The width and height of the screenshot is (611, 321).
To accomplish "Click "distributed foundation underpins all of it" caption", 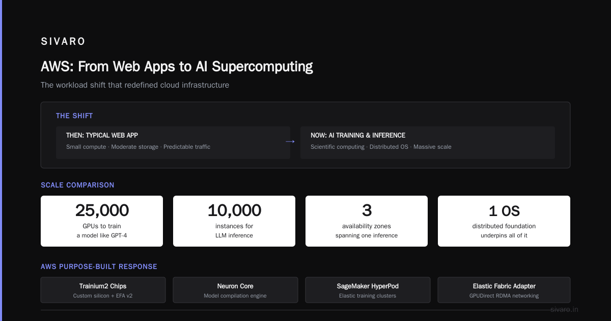I will tap(504, 231).
